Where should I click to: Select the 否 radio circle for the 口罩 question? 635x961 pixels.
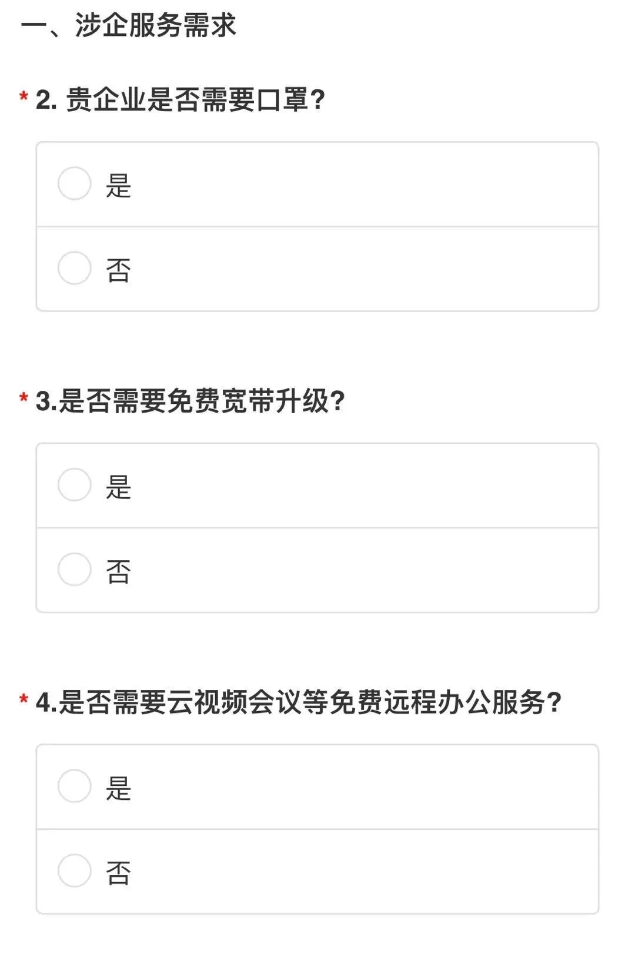click(75, 268)
